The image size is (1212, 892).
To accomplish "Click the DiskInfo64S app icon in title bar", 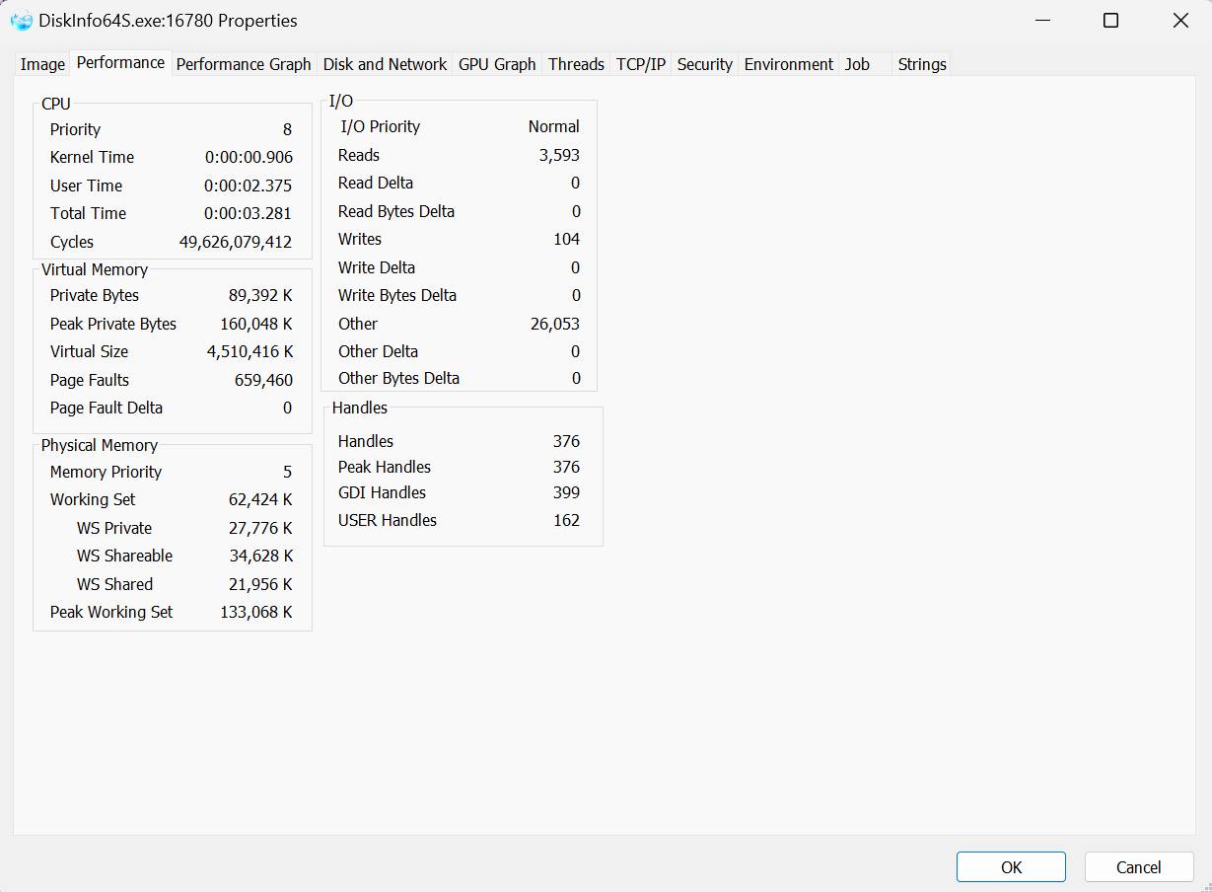I will (x=21, y=21).
